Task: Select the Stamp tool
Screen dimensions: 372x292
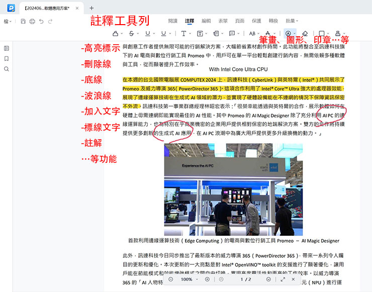Action: pos(338,34)
